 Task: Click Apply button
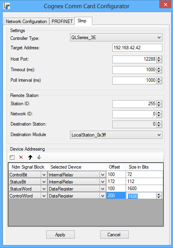coord(60,235)
